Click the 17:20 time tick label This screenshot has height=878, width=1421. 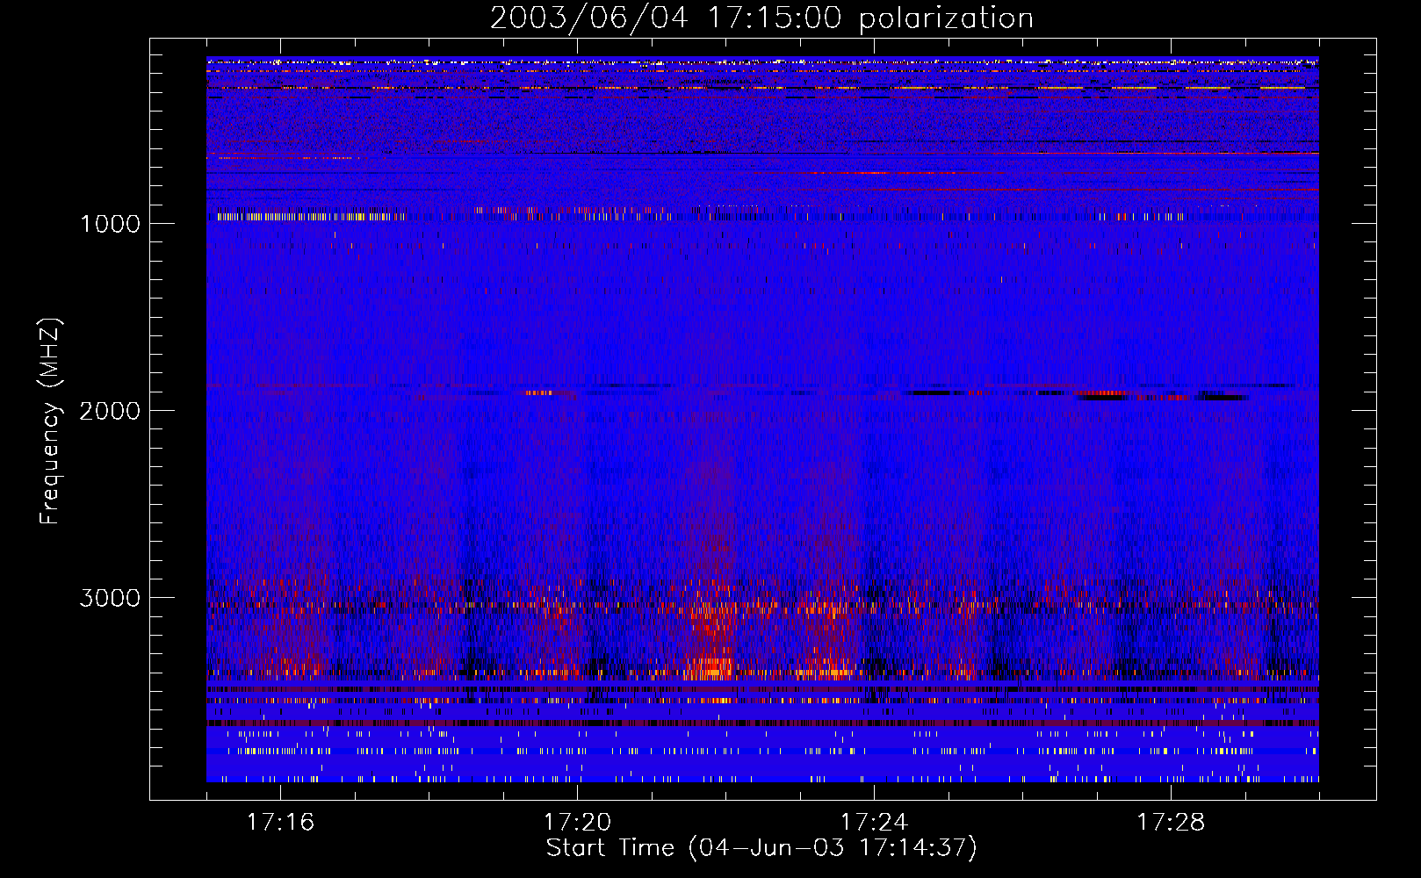pos(578,822)
